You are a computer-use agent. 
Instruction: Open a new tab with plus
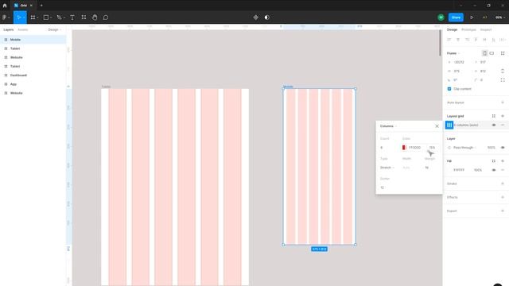coord(41,6)
